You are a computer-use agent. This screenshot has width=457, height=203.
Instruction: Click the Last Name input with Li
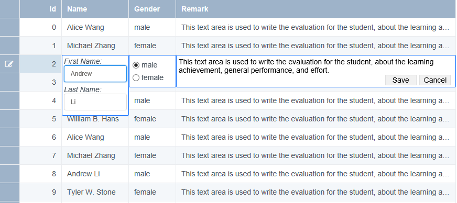[x=95, y=102]
